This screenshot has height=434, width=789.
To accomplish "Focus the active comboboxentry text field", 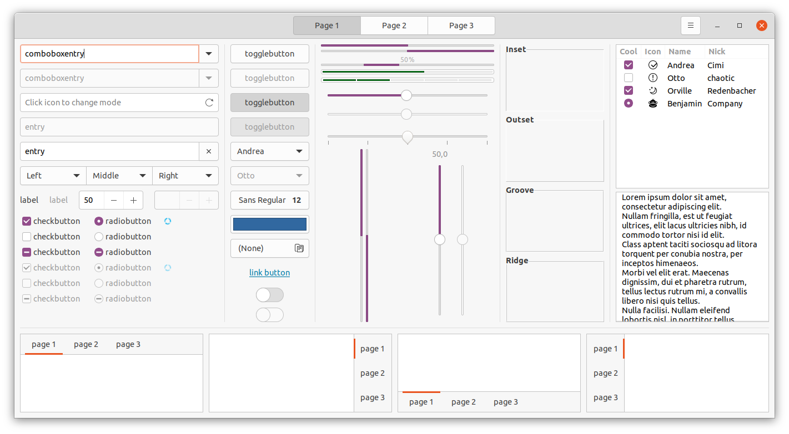I will (110, 54).
